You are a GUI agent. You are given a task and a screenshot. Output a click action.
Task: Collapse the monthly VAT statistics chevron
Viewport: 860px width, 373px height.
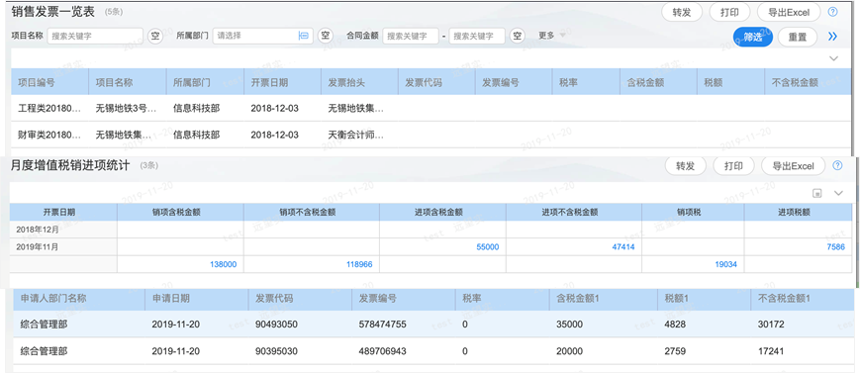(838, 193)
